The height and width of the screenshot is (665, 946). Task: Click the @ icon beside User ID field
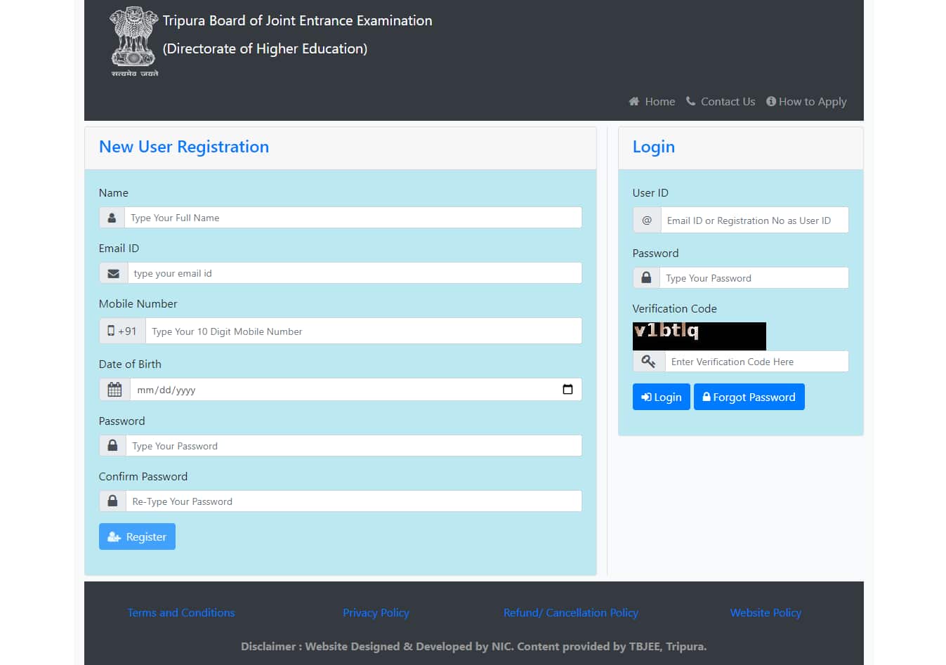pos(647,220)
